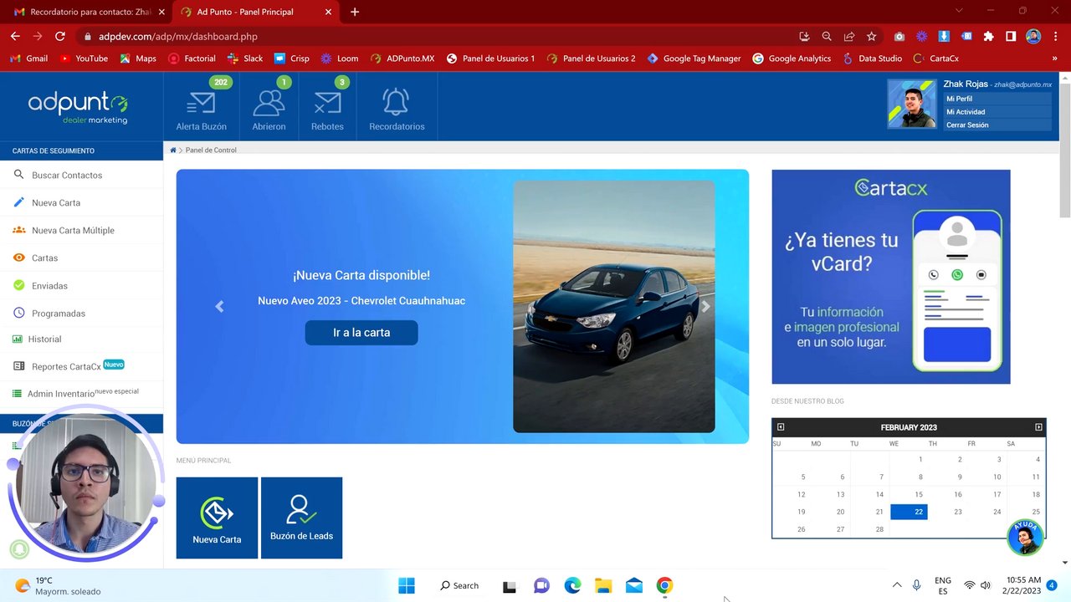Open the Chrome tab search dropdown
The height and width of the screenshot is (602, 1071).
(959, 11)
